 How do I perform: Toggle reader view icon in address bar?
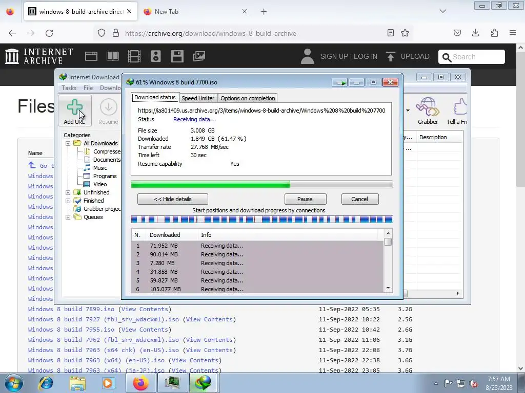point(390,33)
